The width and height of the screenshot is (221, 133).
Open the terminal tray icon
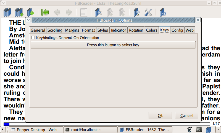tap(199, 129)
